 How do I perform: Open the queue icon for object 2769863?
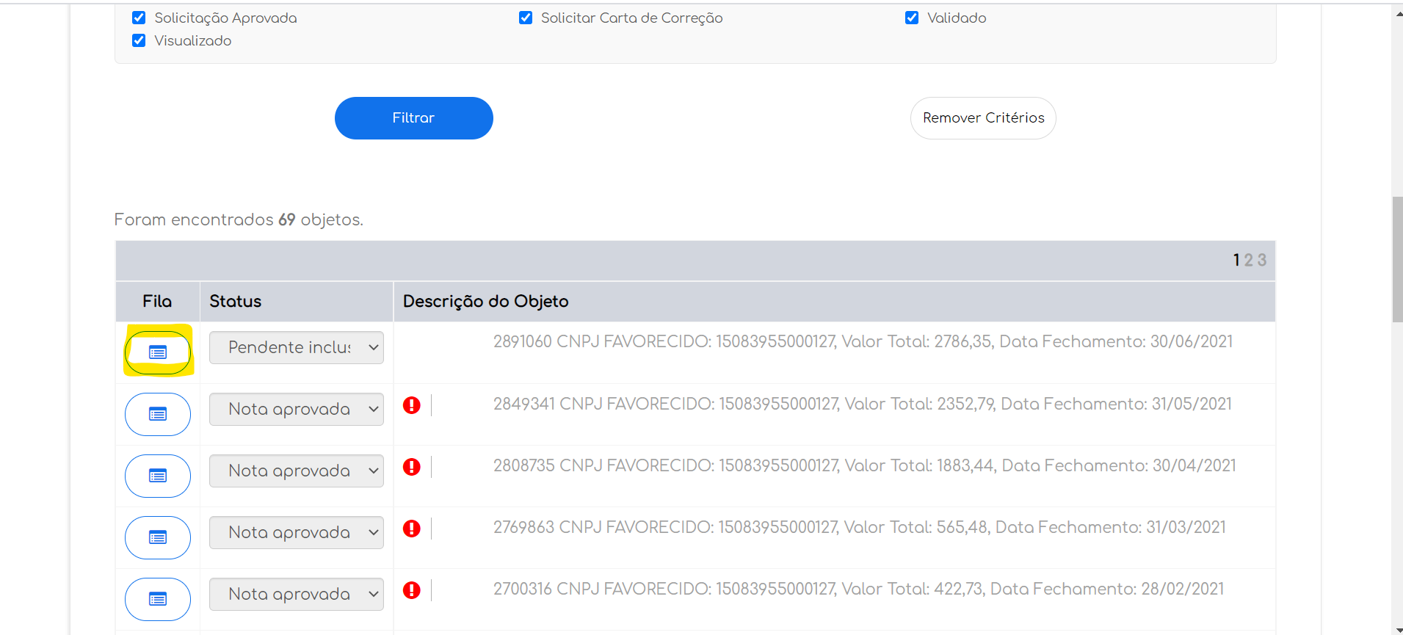pyautogui.click(x=158, y=538)
